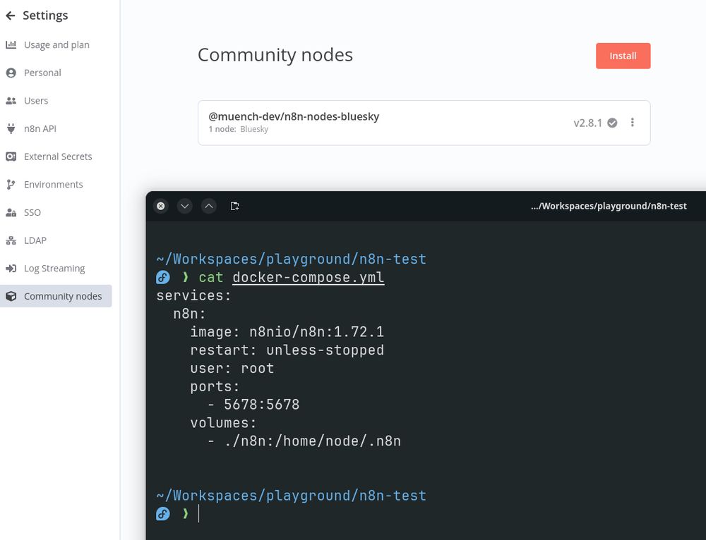Click the 'user: root' terminal line
Viewport: 706px width, 540px height.
pos(232,368)
